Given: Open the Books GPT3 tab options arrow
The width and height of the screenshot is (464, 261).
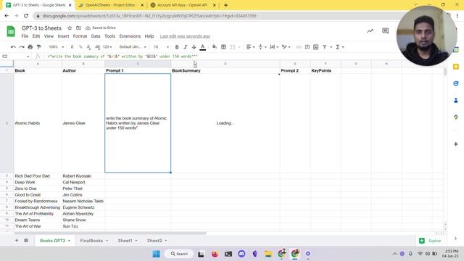Looking at the screenshot, I should (x=70, y=241).
